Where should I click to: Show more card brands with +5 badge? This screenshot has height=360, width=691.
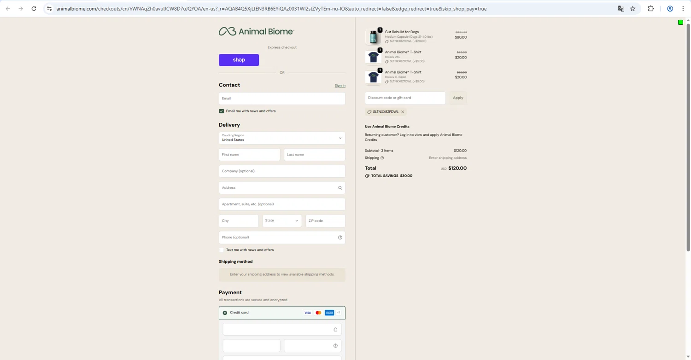tap(339, 313)
